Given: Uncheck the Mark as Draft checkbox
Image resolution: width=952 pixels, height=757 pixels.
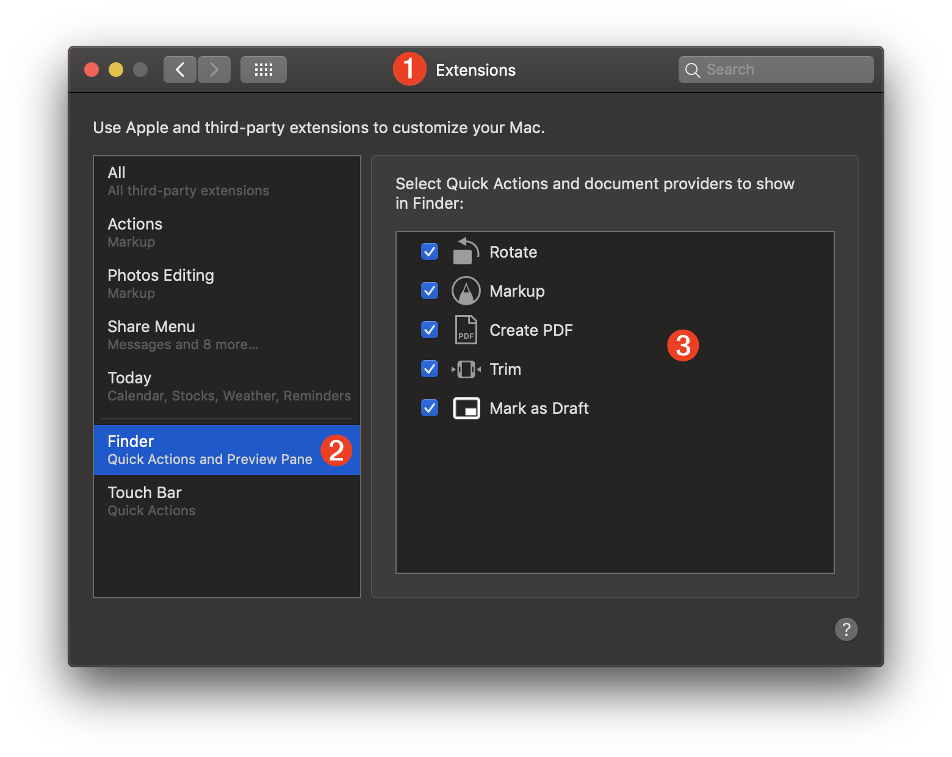Looking at the screenshot, I should tap(430, 408).
